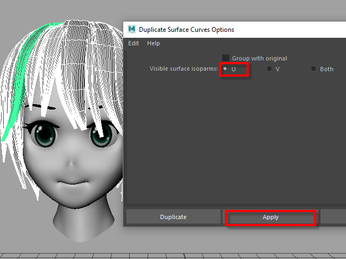Choose the Both isoparms radio option
The height and width of the screenshot is (259, 346).
click(x=314, y=69)
